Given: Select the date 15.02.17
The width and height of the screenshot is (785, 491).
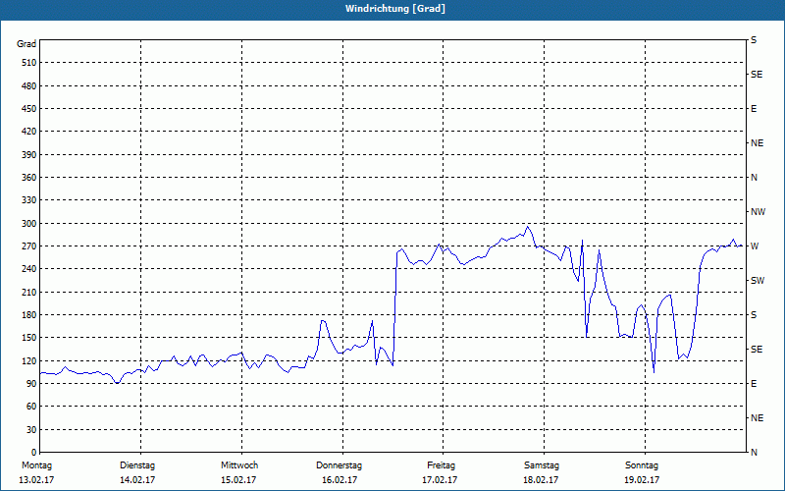Looking at the screenshot, I should pyautogui.click(x=238, y=480).
